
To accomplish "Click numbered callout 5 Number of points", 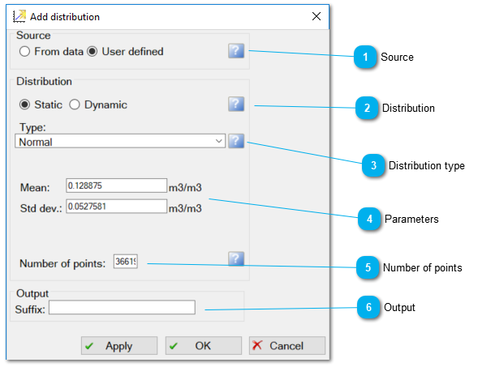I will click(368, 267).
